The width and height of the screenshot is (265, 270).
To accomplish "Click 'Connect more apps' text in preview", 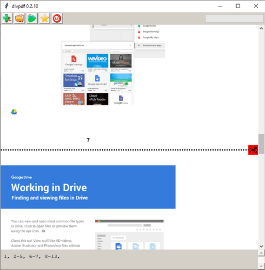I will (152, 45).
